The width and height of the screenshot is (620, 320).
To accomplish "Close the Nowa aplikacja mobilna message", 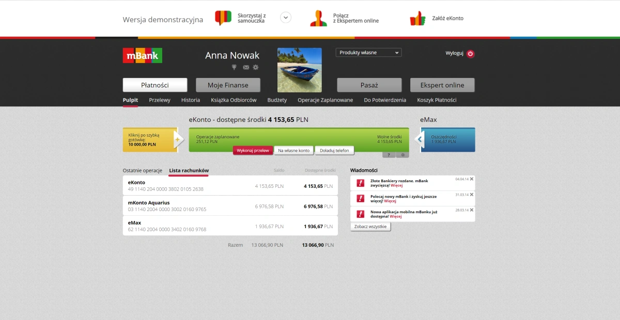I will tap(472, 210).
